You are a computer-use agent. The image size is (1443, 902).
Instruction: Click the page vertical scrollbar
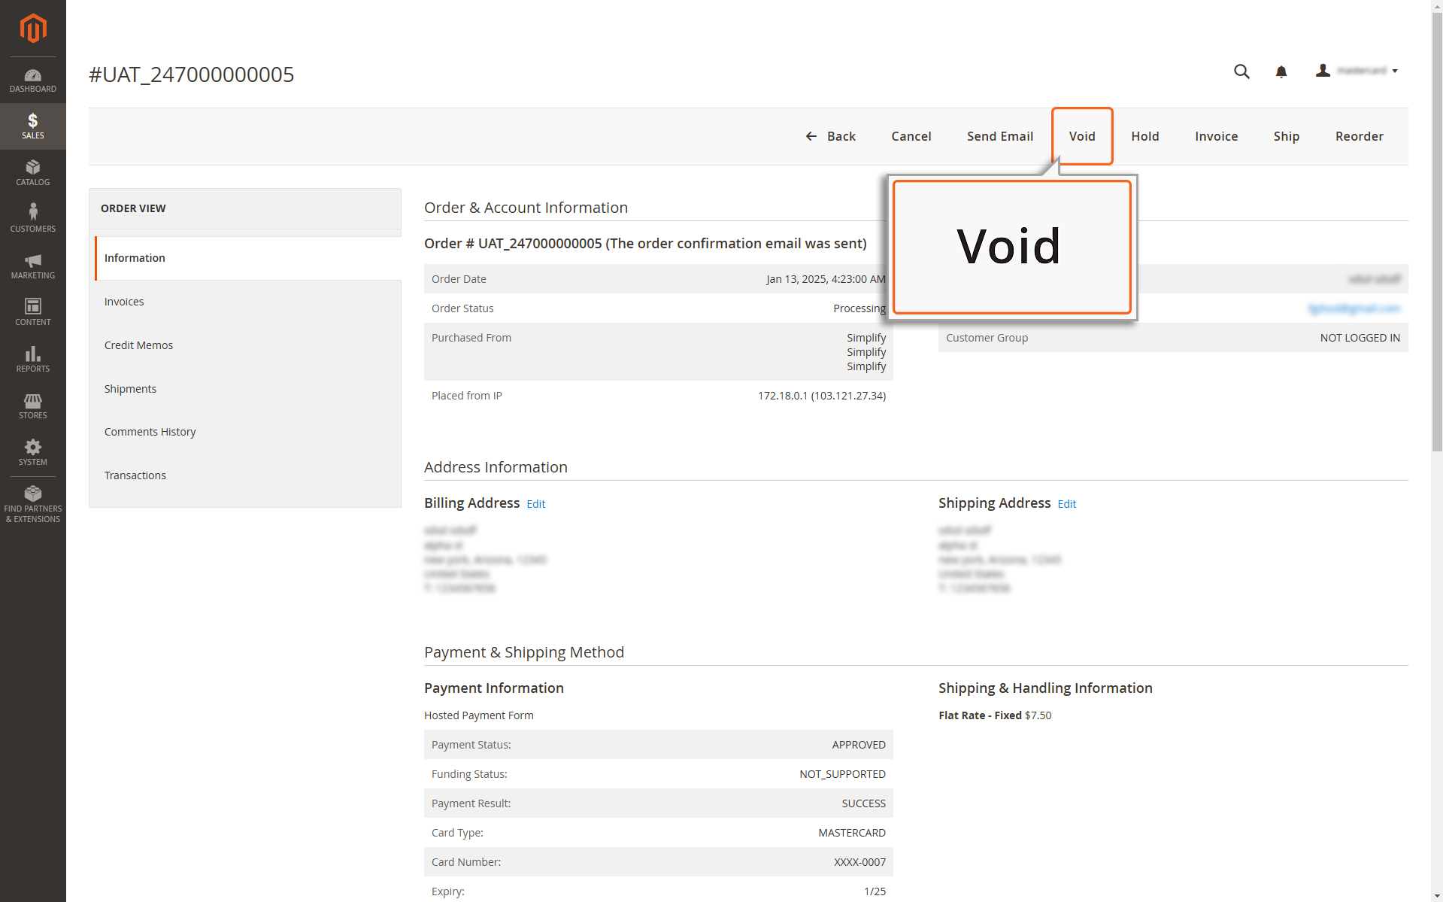(1437, 233)
